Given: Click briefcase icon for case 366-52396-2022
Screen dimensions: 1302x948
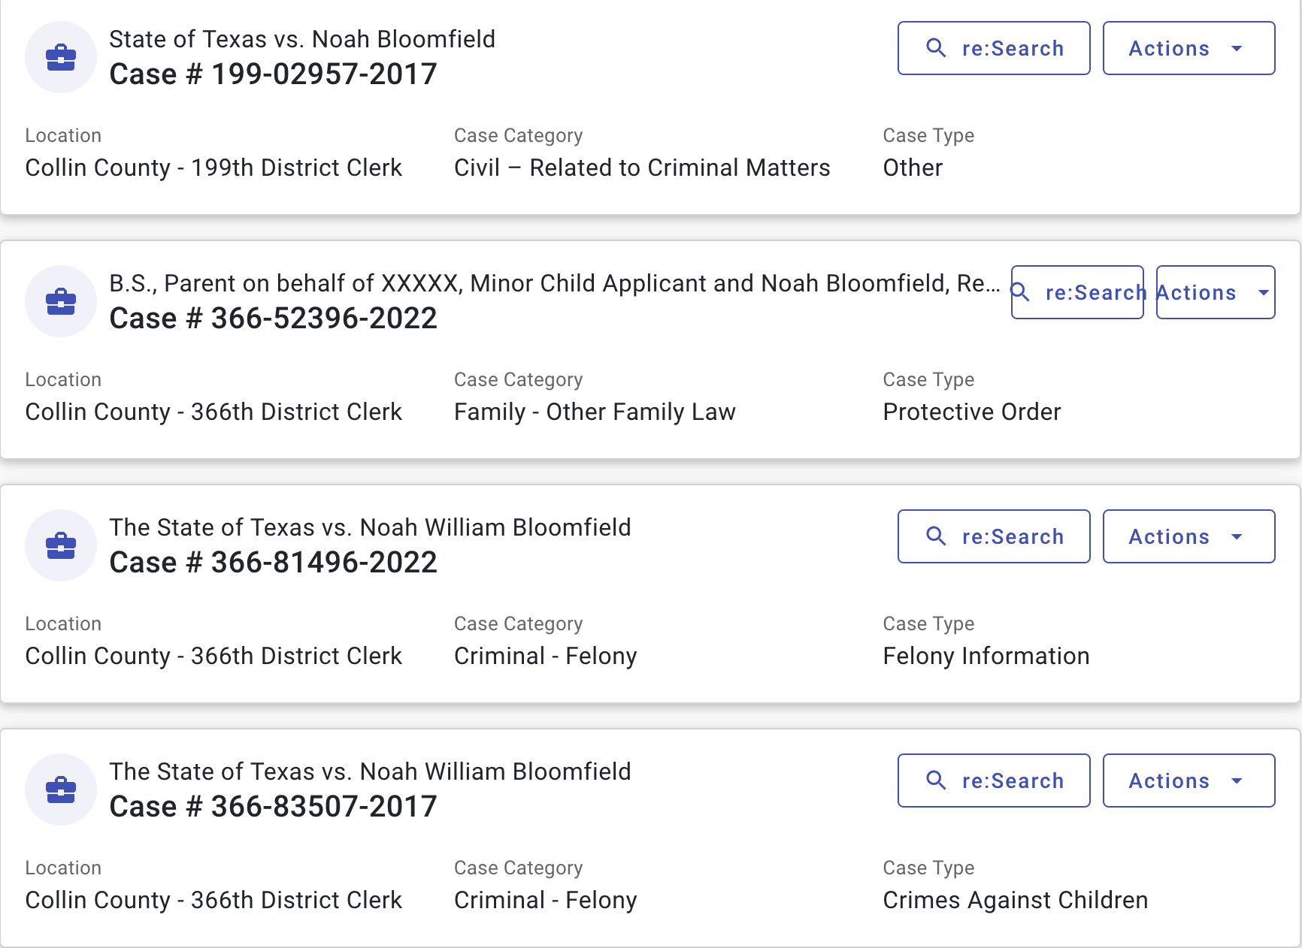Looking at the screenshot, I should [61, 301].
